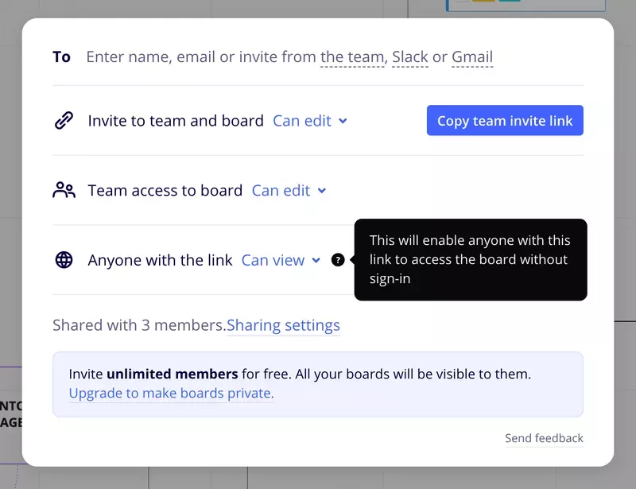The image size is (636, 489).
Task: Click Upgrade to make boards private
Action: (170, 393)
